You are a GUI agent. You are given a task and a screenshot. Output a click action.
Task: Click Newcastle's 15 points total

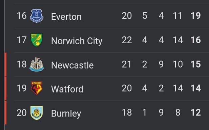coord(196,64)
